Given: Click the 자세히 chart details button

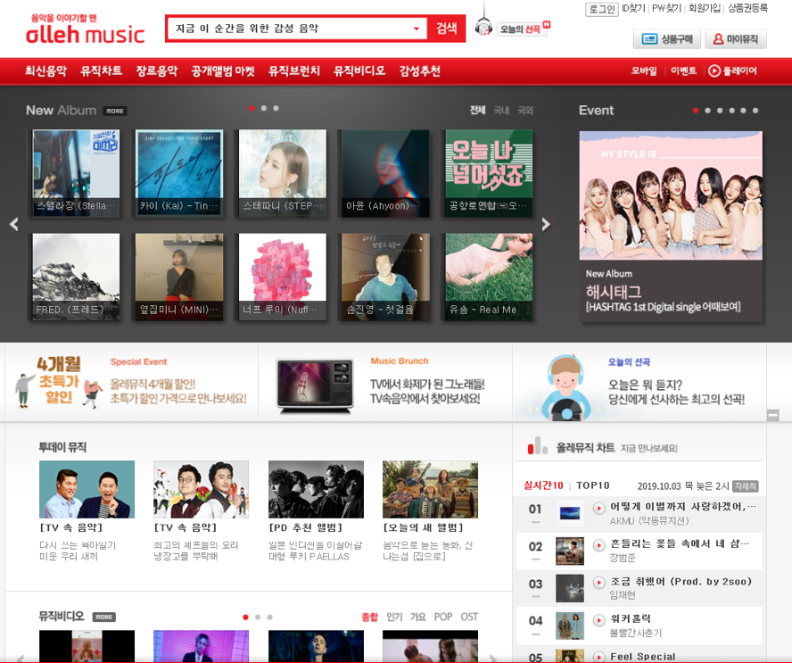Looking at the screenshot, I should point(746,486).
